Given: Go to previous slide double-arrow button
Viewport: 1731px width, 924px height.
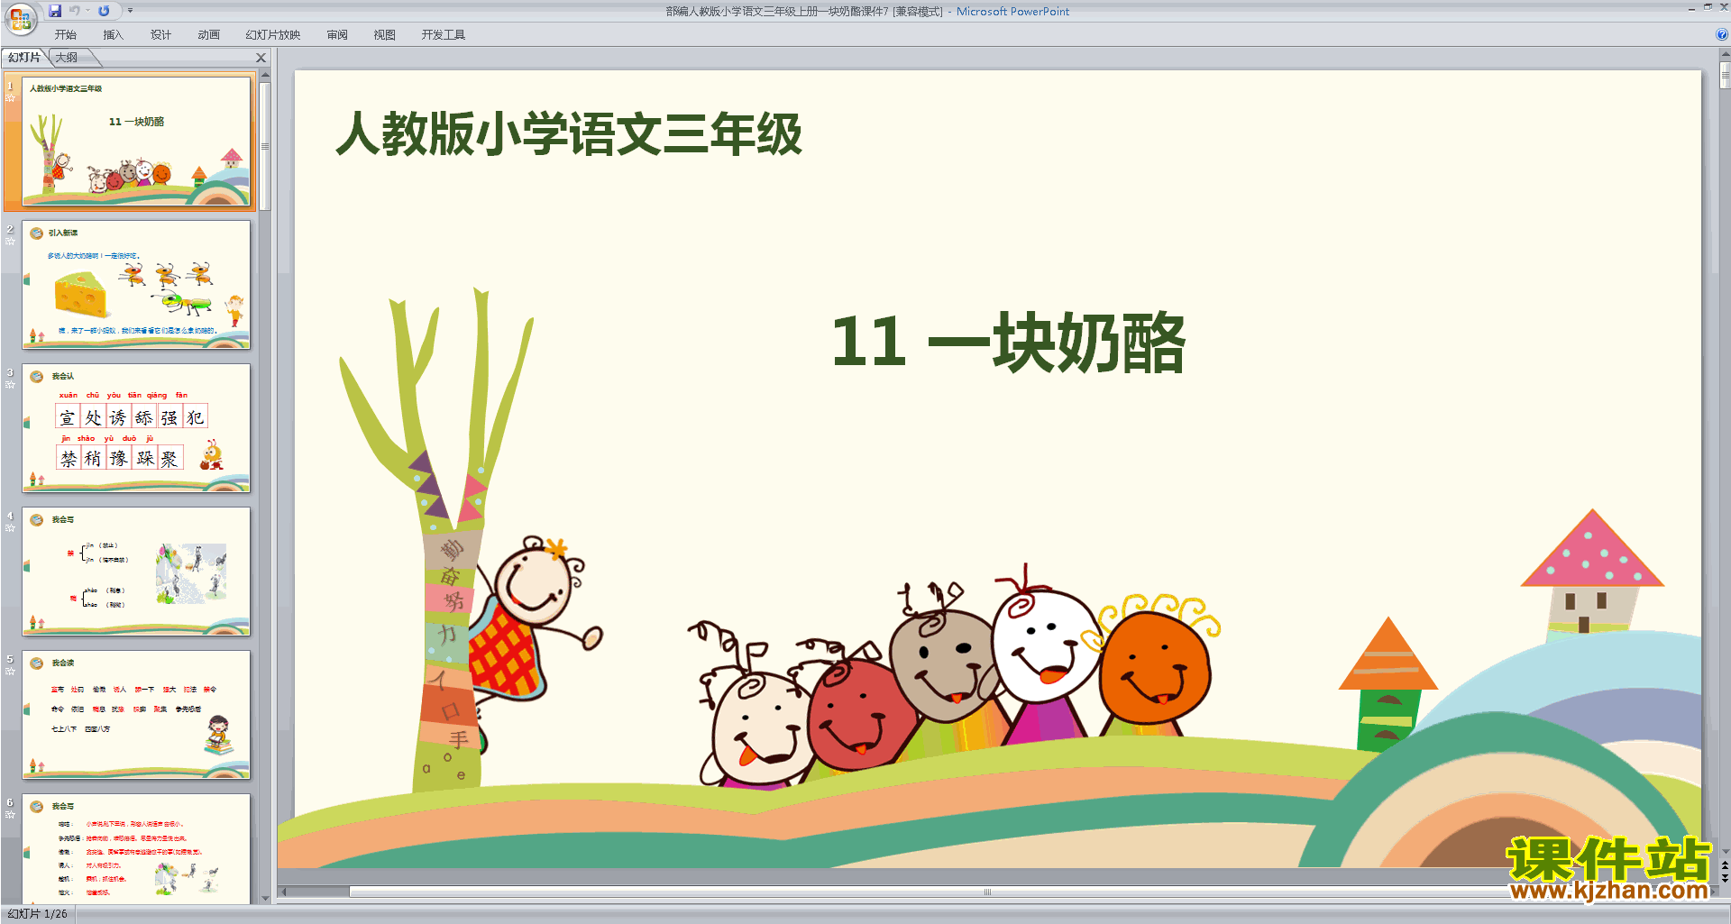Looking at the screenshot, I should pos(1725,865).
